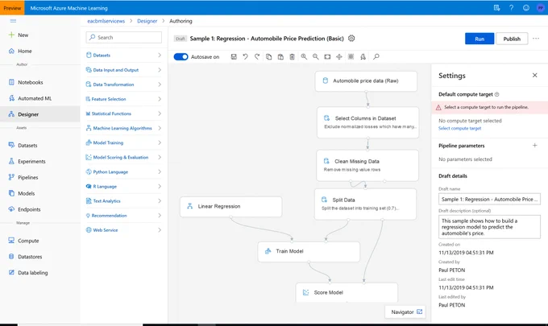Screen dimensions: 548x326
Task: Expand the Feature Selection category
Action: (x=124, y=99)
